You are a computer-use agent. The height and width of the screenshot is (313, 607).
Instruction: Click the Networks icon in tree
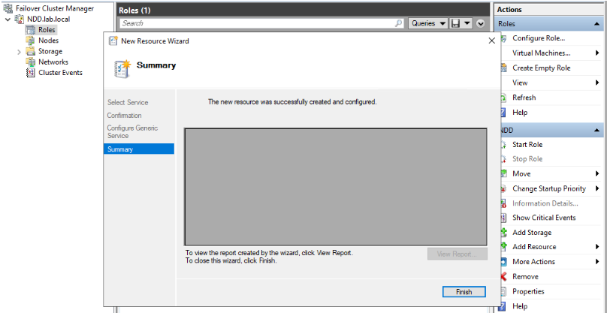[31, 62]
